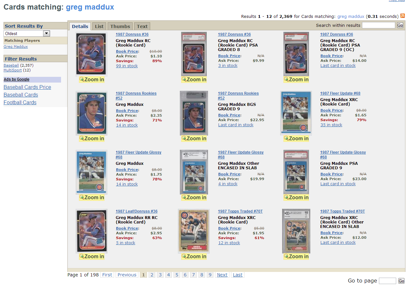Zoom in on 1987 Donruss #36 rookie card
408x285 pixels.
[92, 79]
